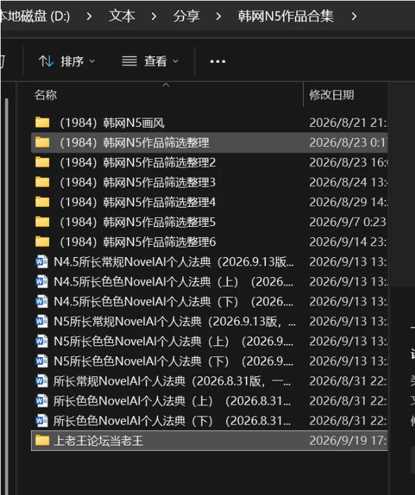Click Word icon of 所长色色NovelAI个人法典 (上) 2026.8.31
Viewport: 415px width, 495px height.
(x=42, y=401)
